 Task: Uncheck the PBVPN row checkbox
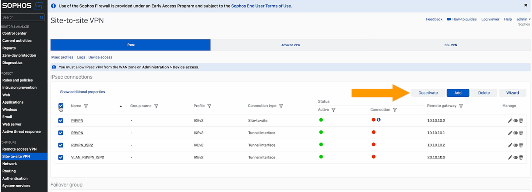61,121
